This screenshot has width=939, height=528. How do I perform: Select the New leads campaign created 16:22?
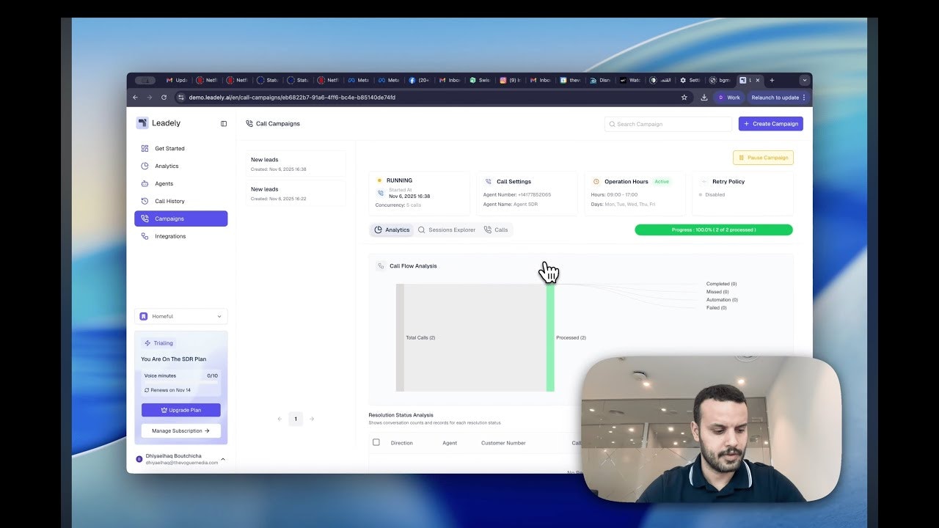[296, 194]
